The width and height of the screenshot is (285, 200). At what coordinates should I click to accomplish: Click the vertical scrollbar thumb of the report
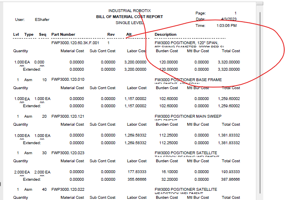point(260,103)
